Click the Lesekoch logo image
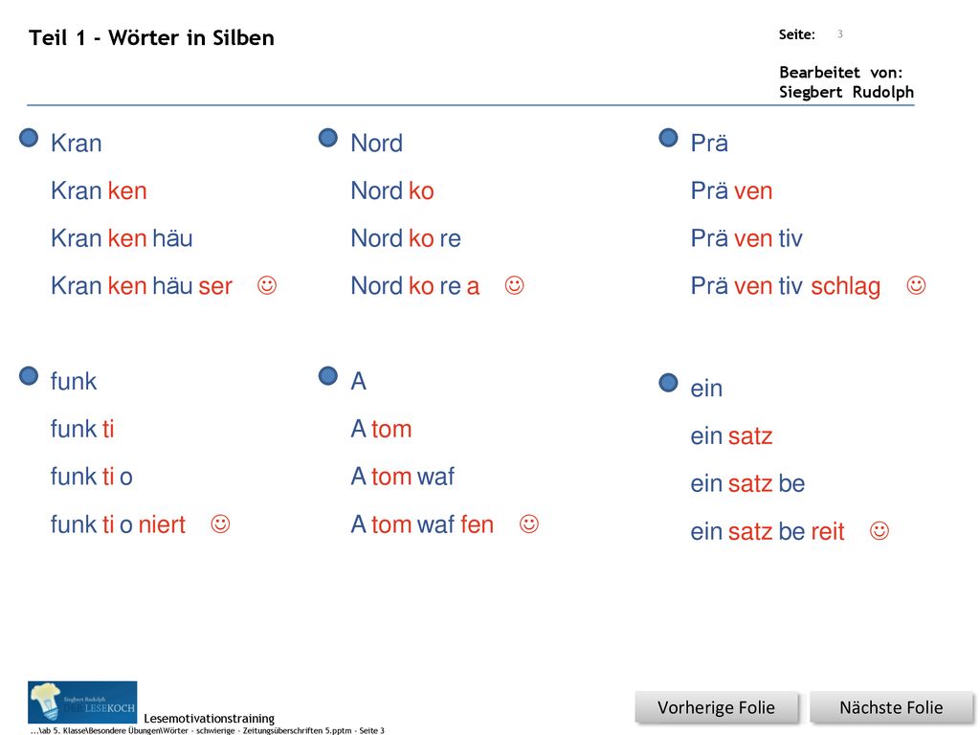Screen dimensions: 980x735 pos(82,702)
